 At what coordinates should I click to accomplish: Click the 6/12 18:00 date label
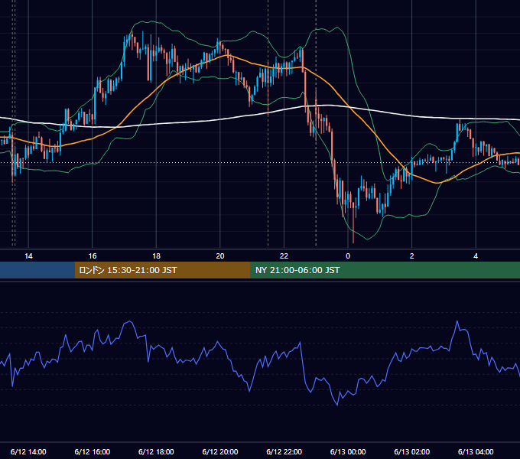[156, 451]
